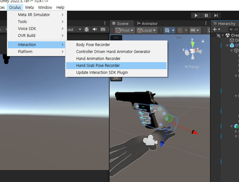Collapse the blue OV prefab object
Image resolution: width=239 pixels, height=182 pixels.
tap(227, 45)
